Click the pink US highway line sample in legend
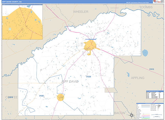This screenshot has height=120, width=165. [146, 116]
